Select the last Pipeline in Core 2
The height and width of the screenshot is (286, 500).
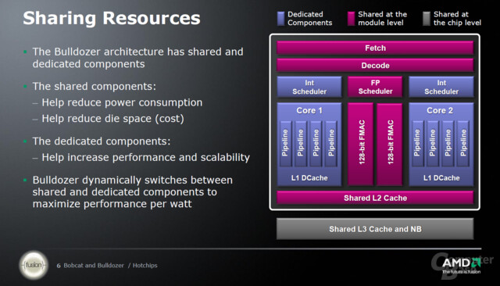[x=463, y=143]
